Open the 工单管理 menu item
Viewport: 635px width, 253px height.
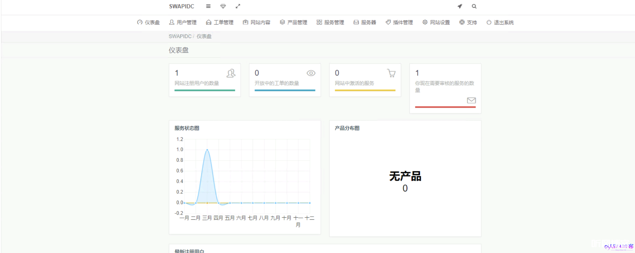(x=220, y=22)
